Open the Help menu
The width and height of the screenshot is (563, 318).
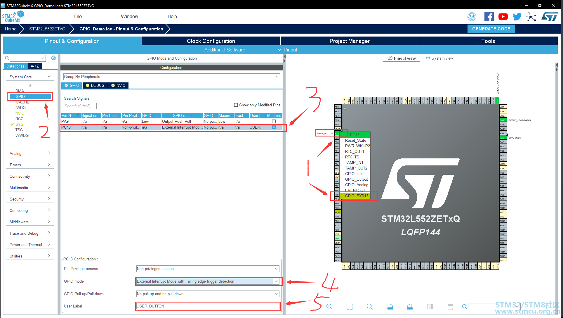click(x=172, y=16)
